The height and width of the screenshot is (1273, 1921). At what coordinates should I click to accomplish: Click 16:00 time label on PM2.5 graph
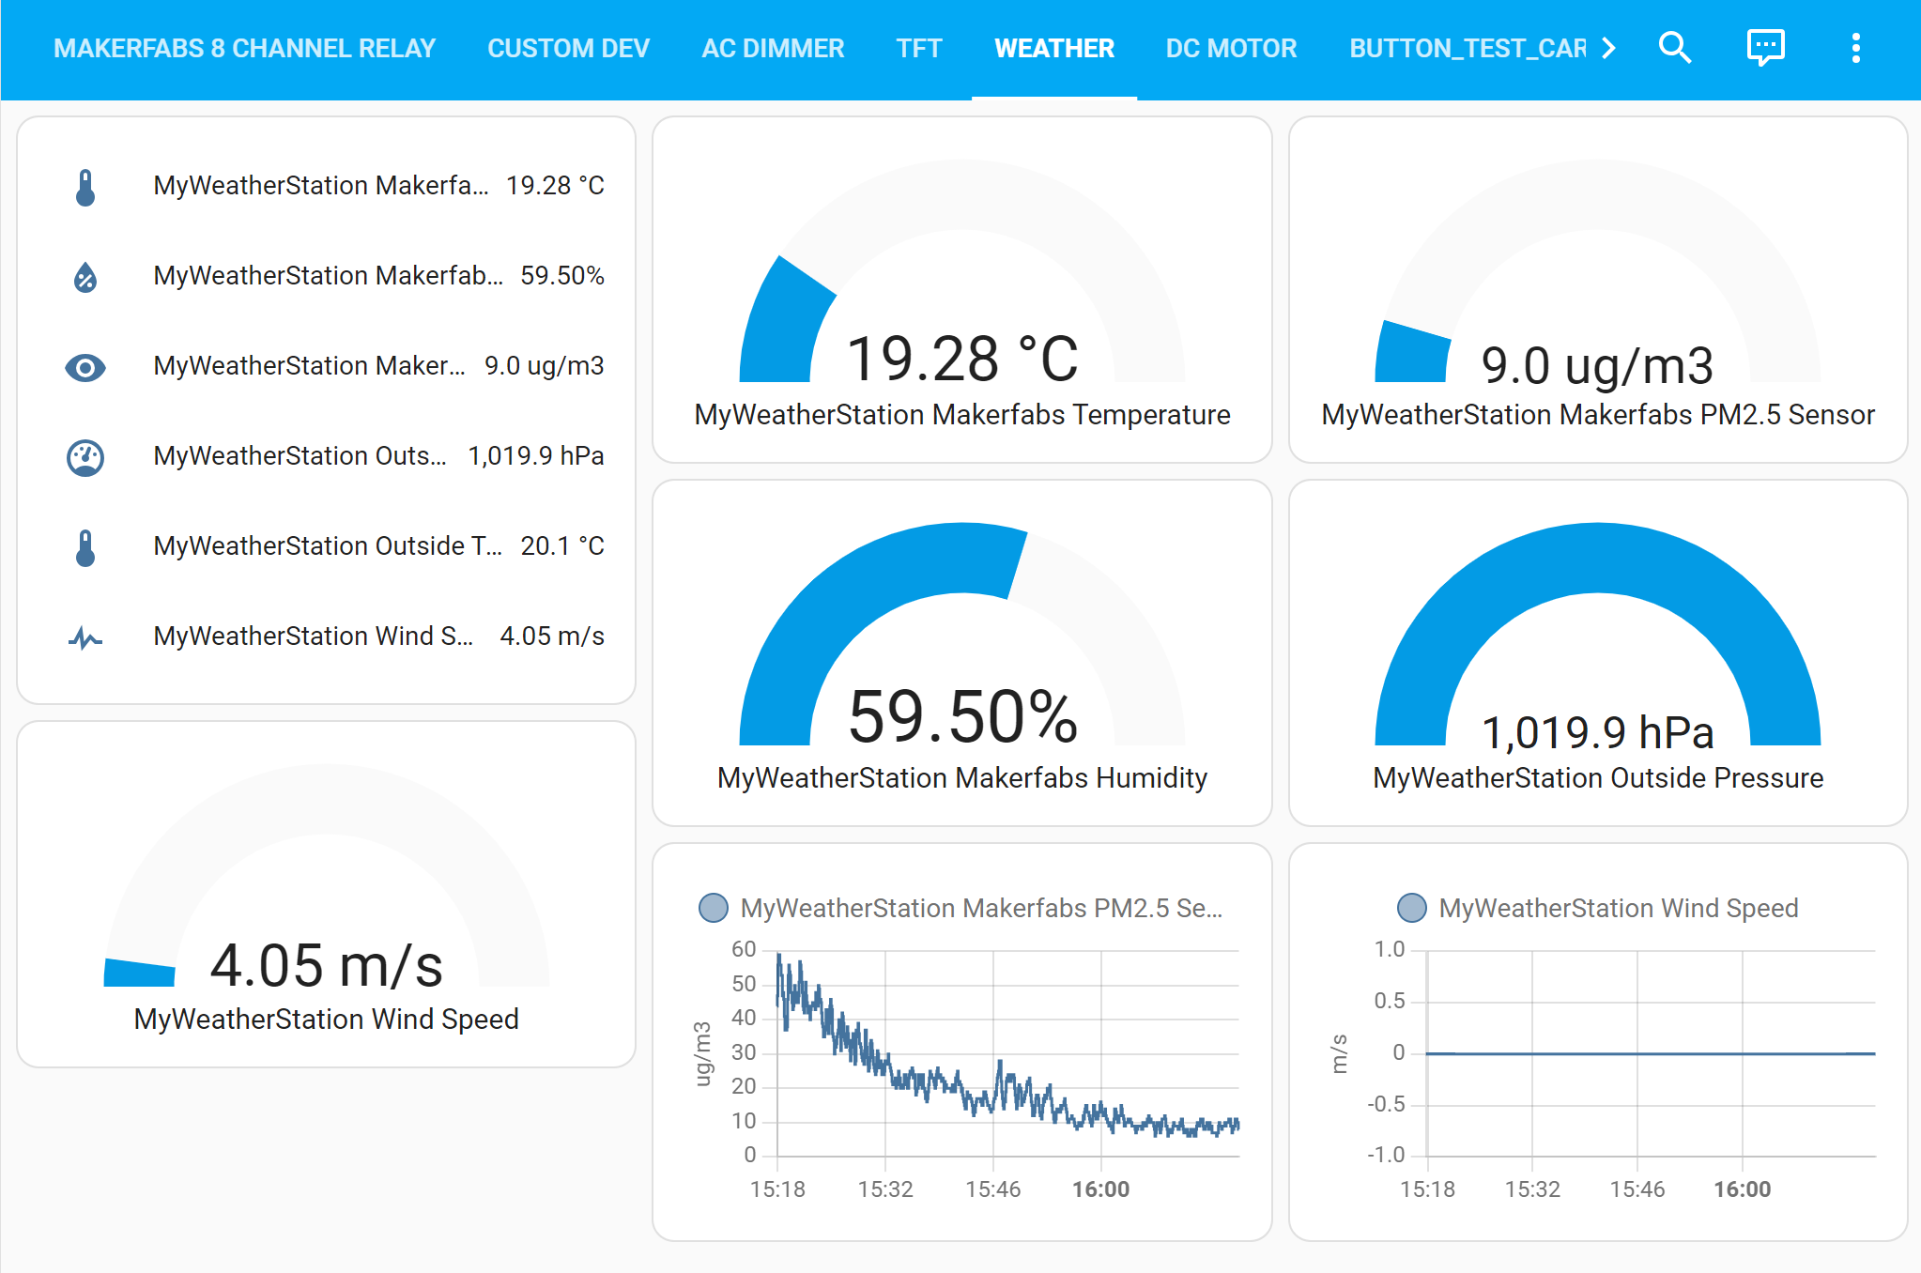click(1101, 1189)
